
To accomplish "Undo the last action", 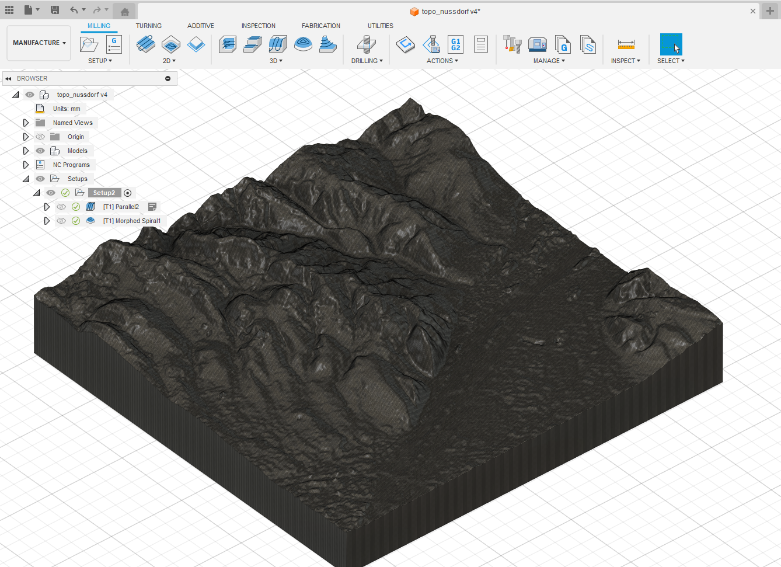I will point(74,10).
